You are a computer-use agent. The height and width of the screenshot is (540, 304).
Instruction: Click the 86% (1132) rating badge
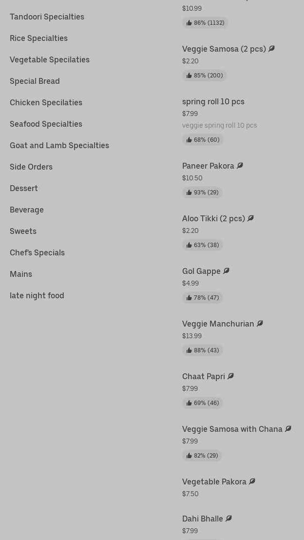[x=205, y=23]
